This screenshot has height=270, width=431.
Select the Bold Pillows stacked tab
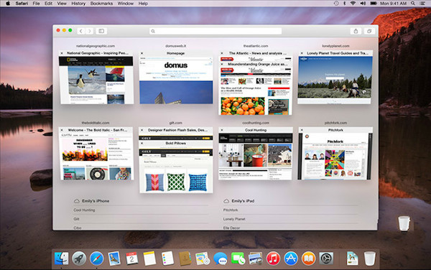pos(176,144)
